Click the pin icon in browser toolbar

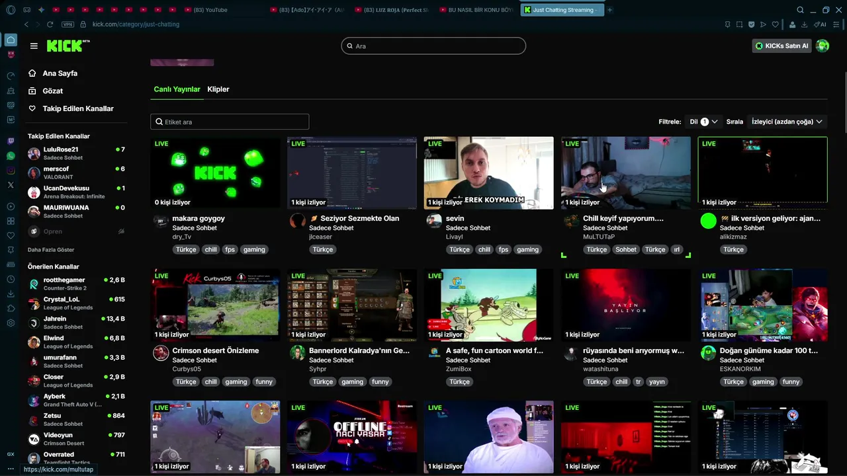coord(727,24)
